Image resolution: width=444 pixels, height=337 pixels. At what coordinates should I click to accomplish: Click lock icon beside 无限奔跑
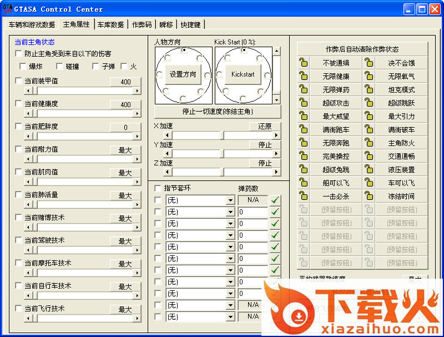(x=304, y=143)
